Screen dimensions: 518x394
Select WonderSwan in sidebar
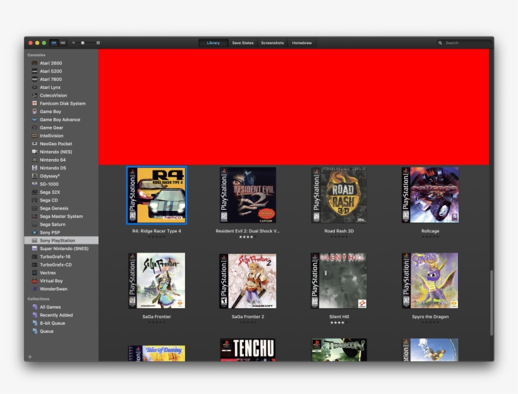61,289
